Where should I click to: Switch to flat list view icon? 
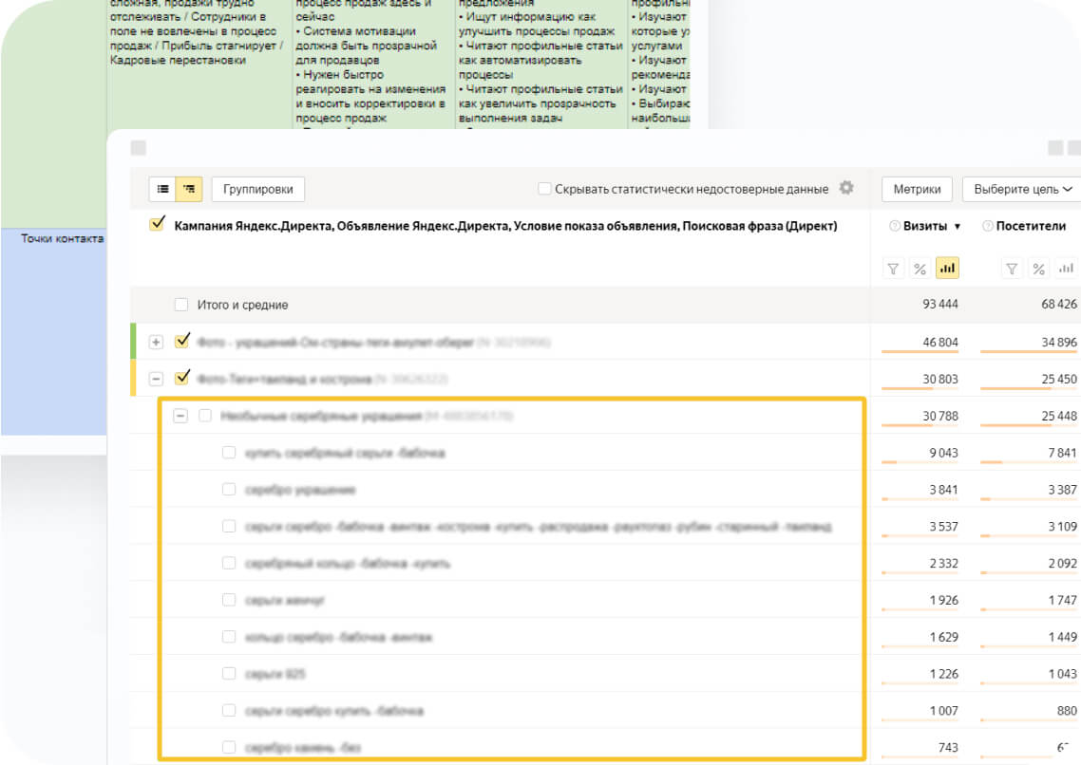click(162, 189)
